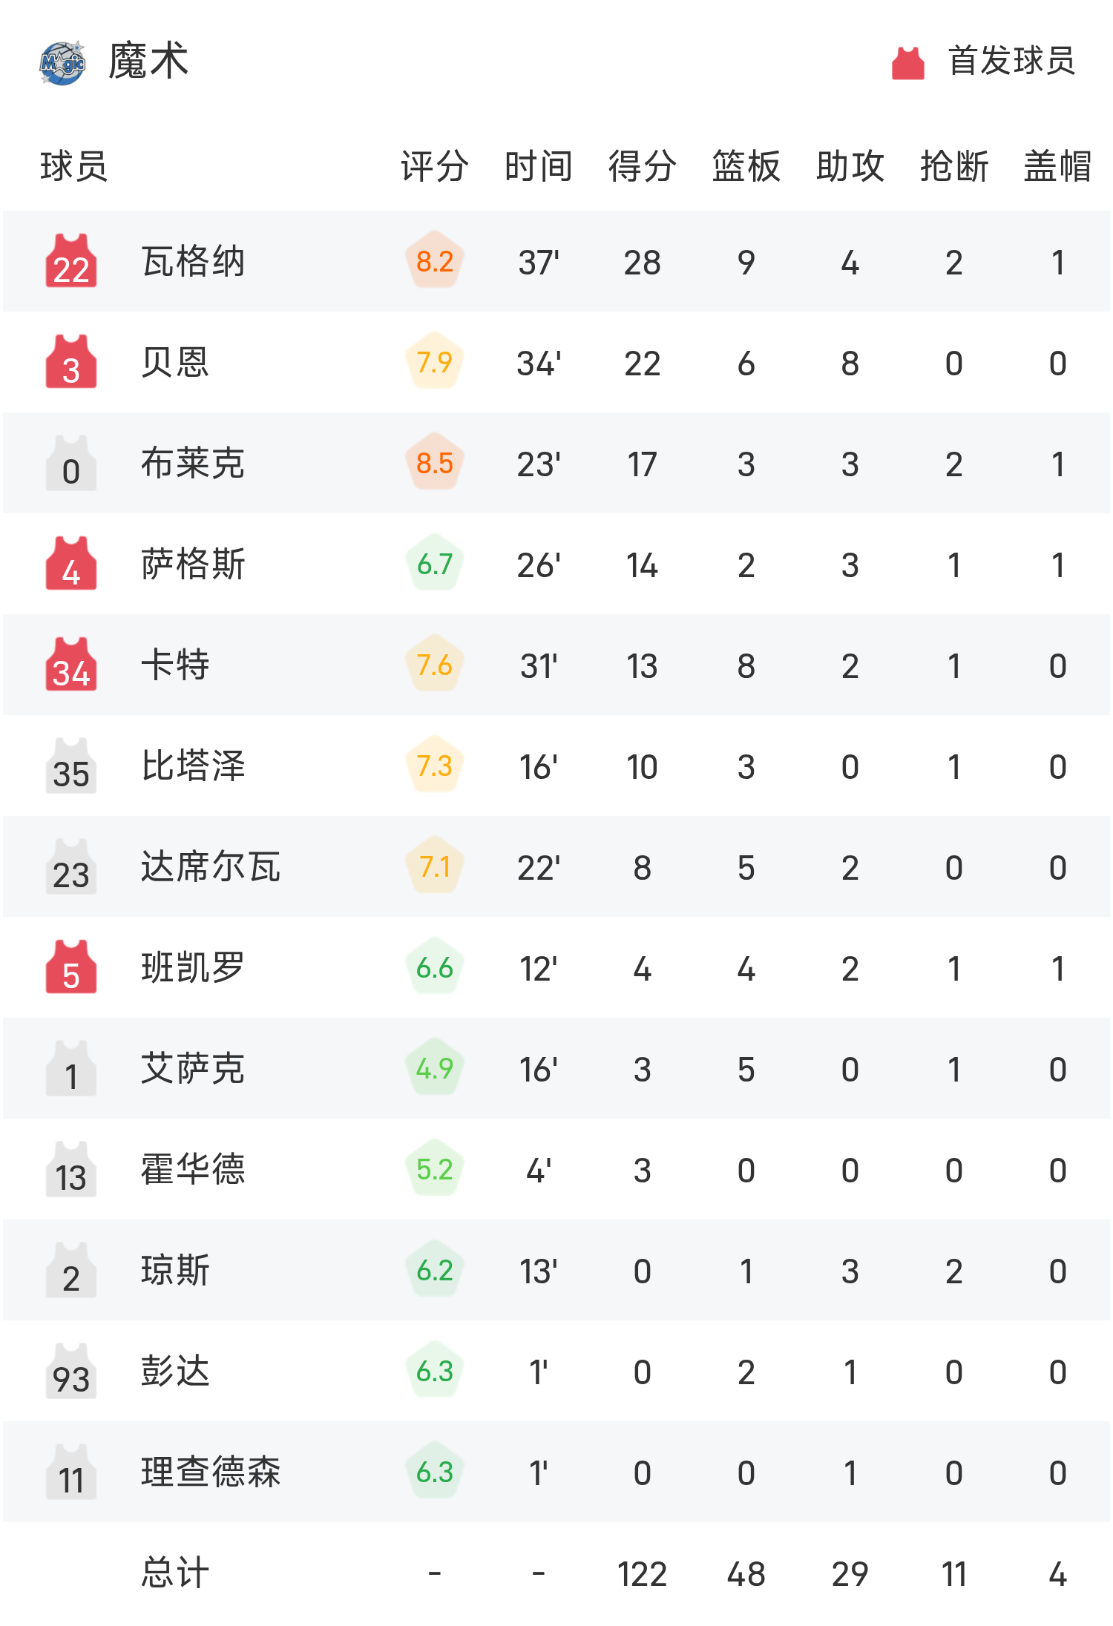This screenshot has height=1626, width=1113.
Task: Click the 篮板 column header
Action: click(746, 165)
